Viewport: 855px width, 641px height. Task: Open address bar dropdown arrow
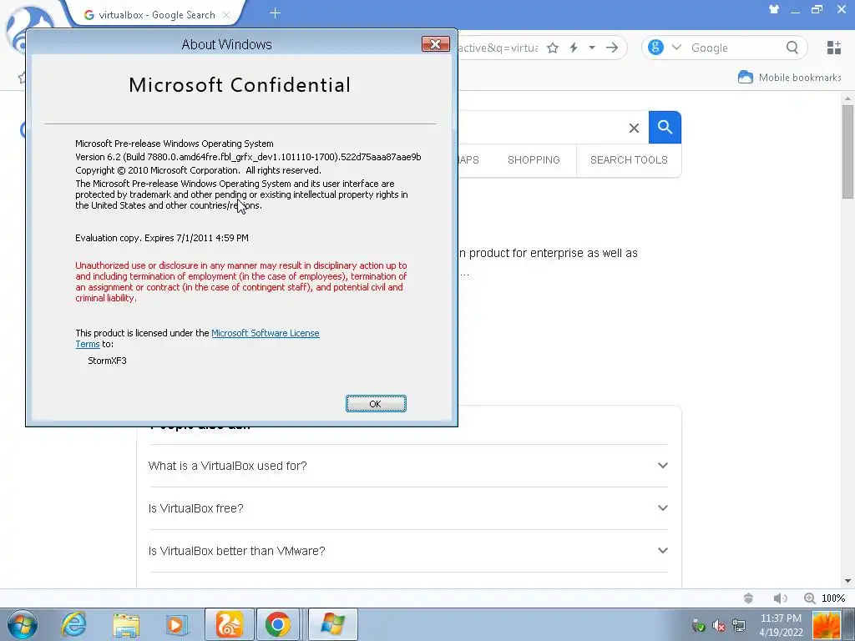[592, 48]
